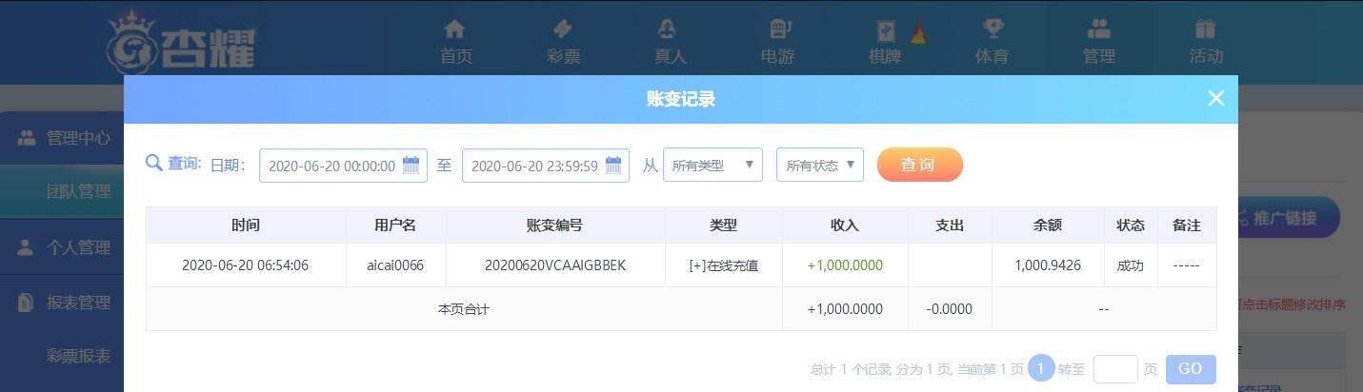
Task: Open the 彩票 lottery ticket icon
Action: (x=563, y=29)
